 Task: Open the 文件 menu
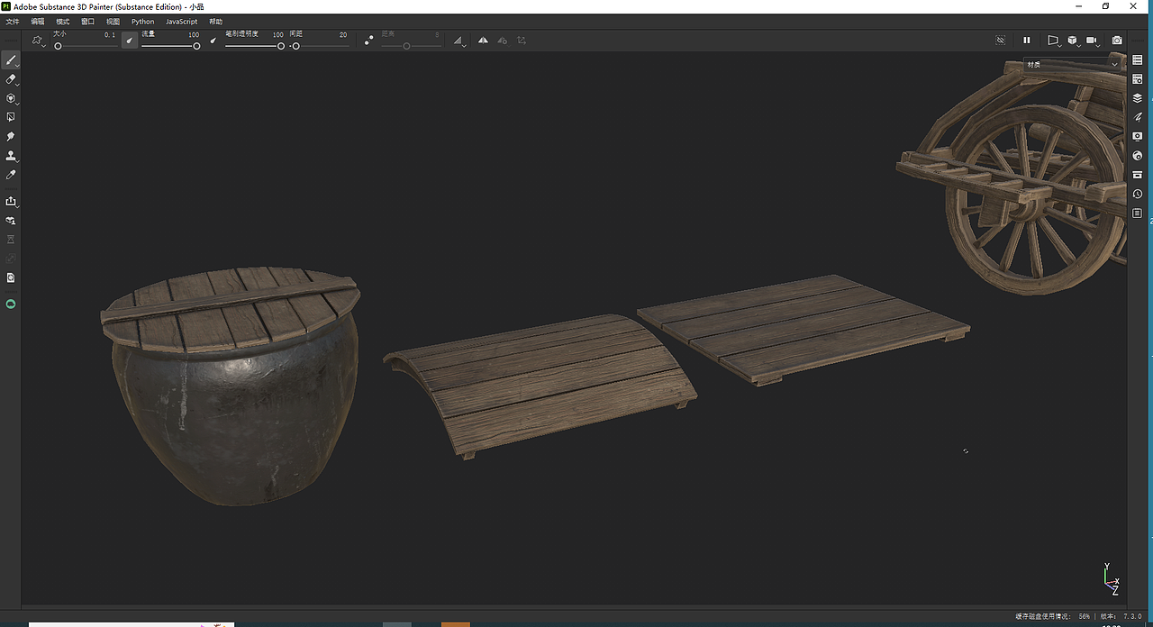point(13,22)
